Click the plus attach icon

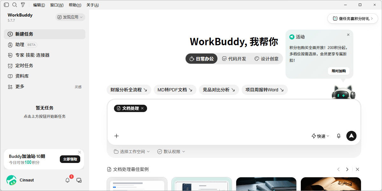point(117,136)
